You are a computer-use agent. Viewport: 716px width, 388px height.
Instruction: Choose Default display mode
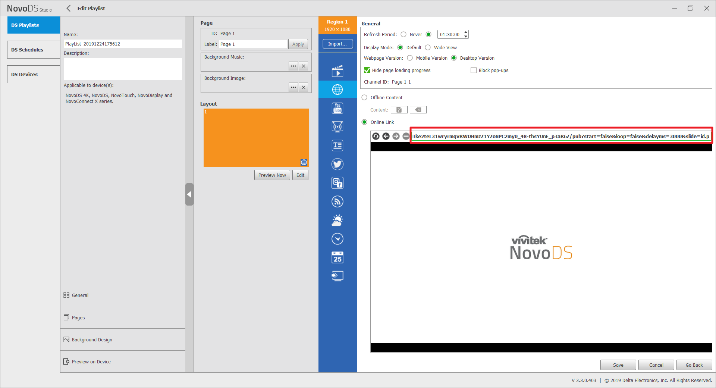(x=400, y=47)
